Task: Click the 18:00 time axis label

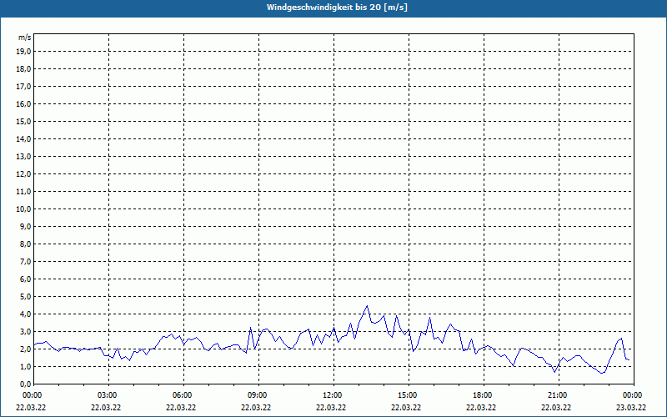Action: 484,395
